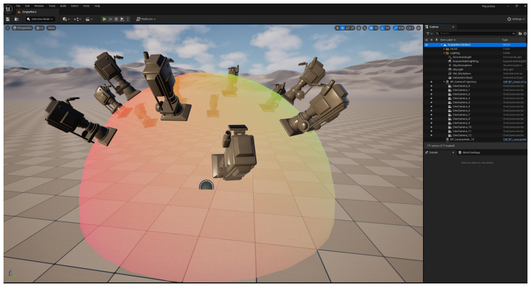
Task: Toggle visibility eye of the EmptyWord world row
Action: 426,45
